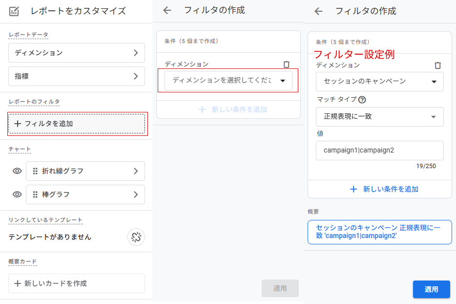456x304 pixels.
Task: Toggle 棒グラフ visibility eye icon
Action: click(17, 195)
